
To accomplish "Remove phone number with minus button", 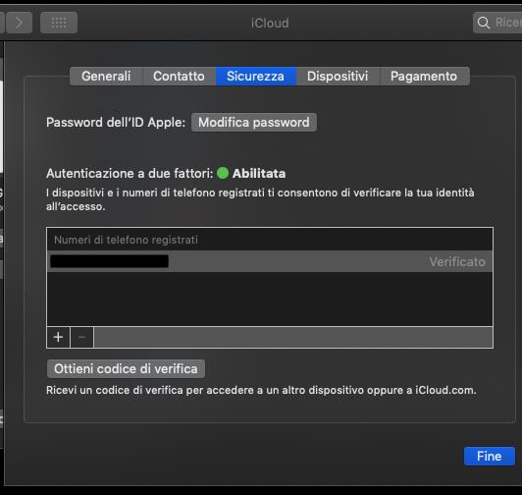I will 81,337.
